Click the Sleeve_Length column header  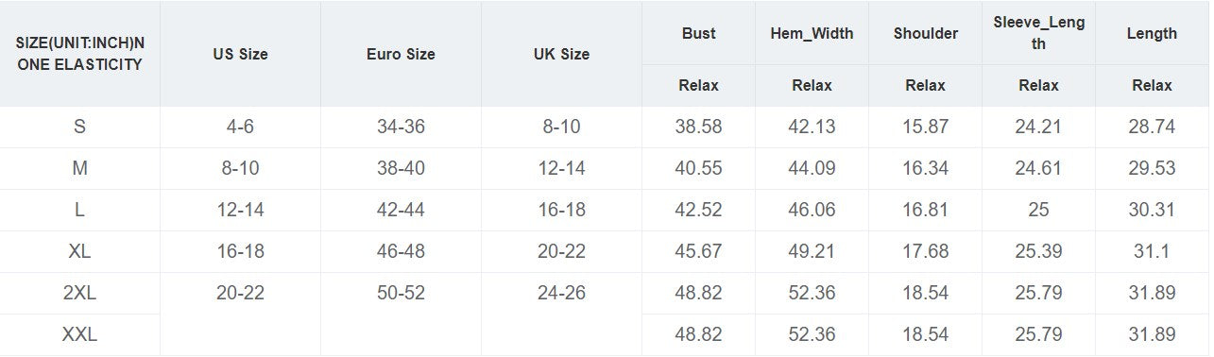[1038, 33]
